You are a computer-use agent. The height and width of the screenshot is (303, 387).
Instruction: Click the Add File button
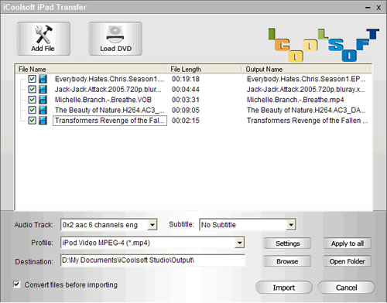pyautogui.click(x=43, y=39)
